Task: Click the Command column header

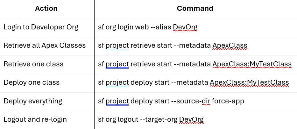Action: [195, 9]
